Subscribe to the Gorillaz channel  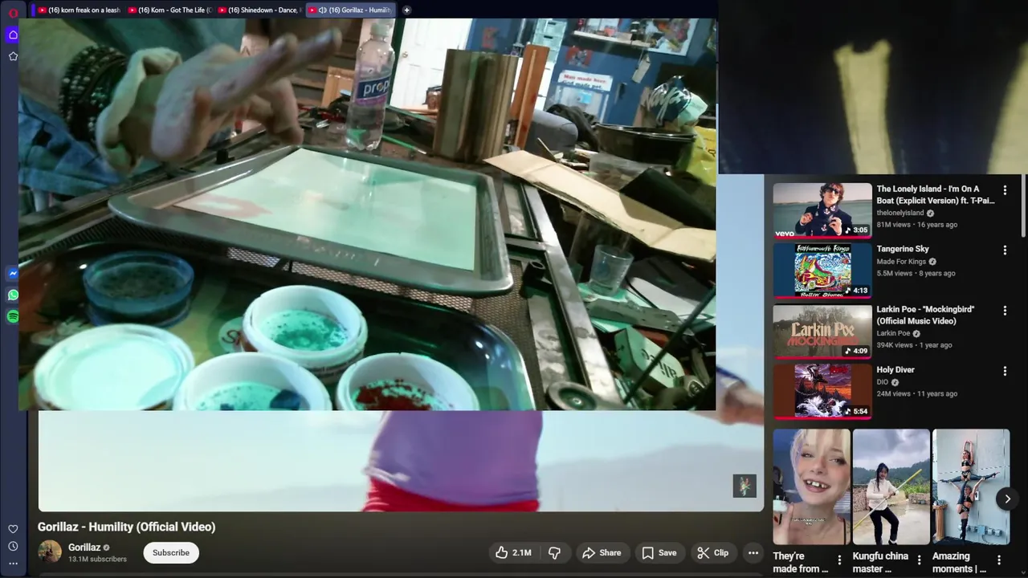click(171, 552)
